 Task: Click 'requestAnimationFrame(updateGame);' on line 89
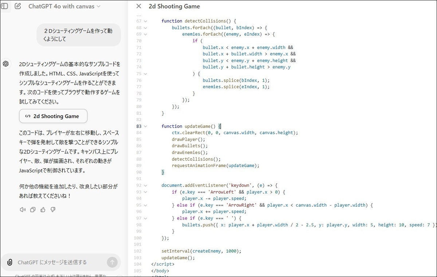216,165
